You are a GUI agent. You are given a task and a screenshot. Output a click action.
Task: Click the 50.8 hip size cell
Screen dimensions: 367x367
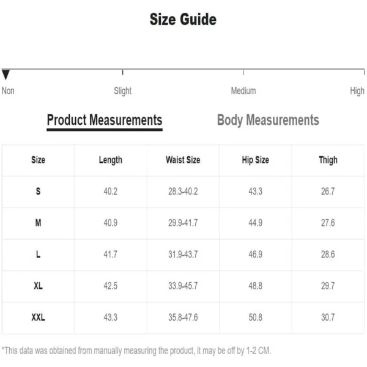click(255, 317)
